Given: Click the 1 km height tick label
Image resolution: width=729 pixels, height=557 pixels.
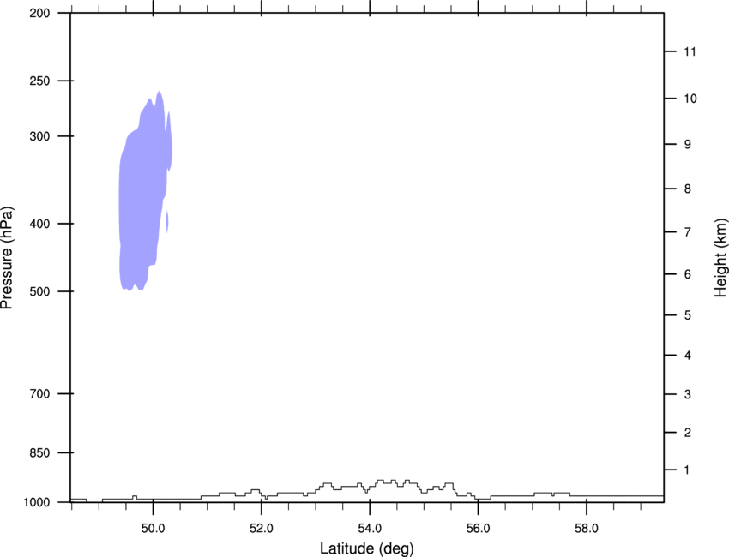Looking at the screenshot, I should [x=687, y=470].
